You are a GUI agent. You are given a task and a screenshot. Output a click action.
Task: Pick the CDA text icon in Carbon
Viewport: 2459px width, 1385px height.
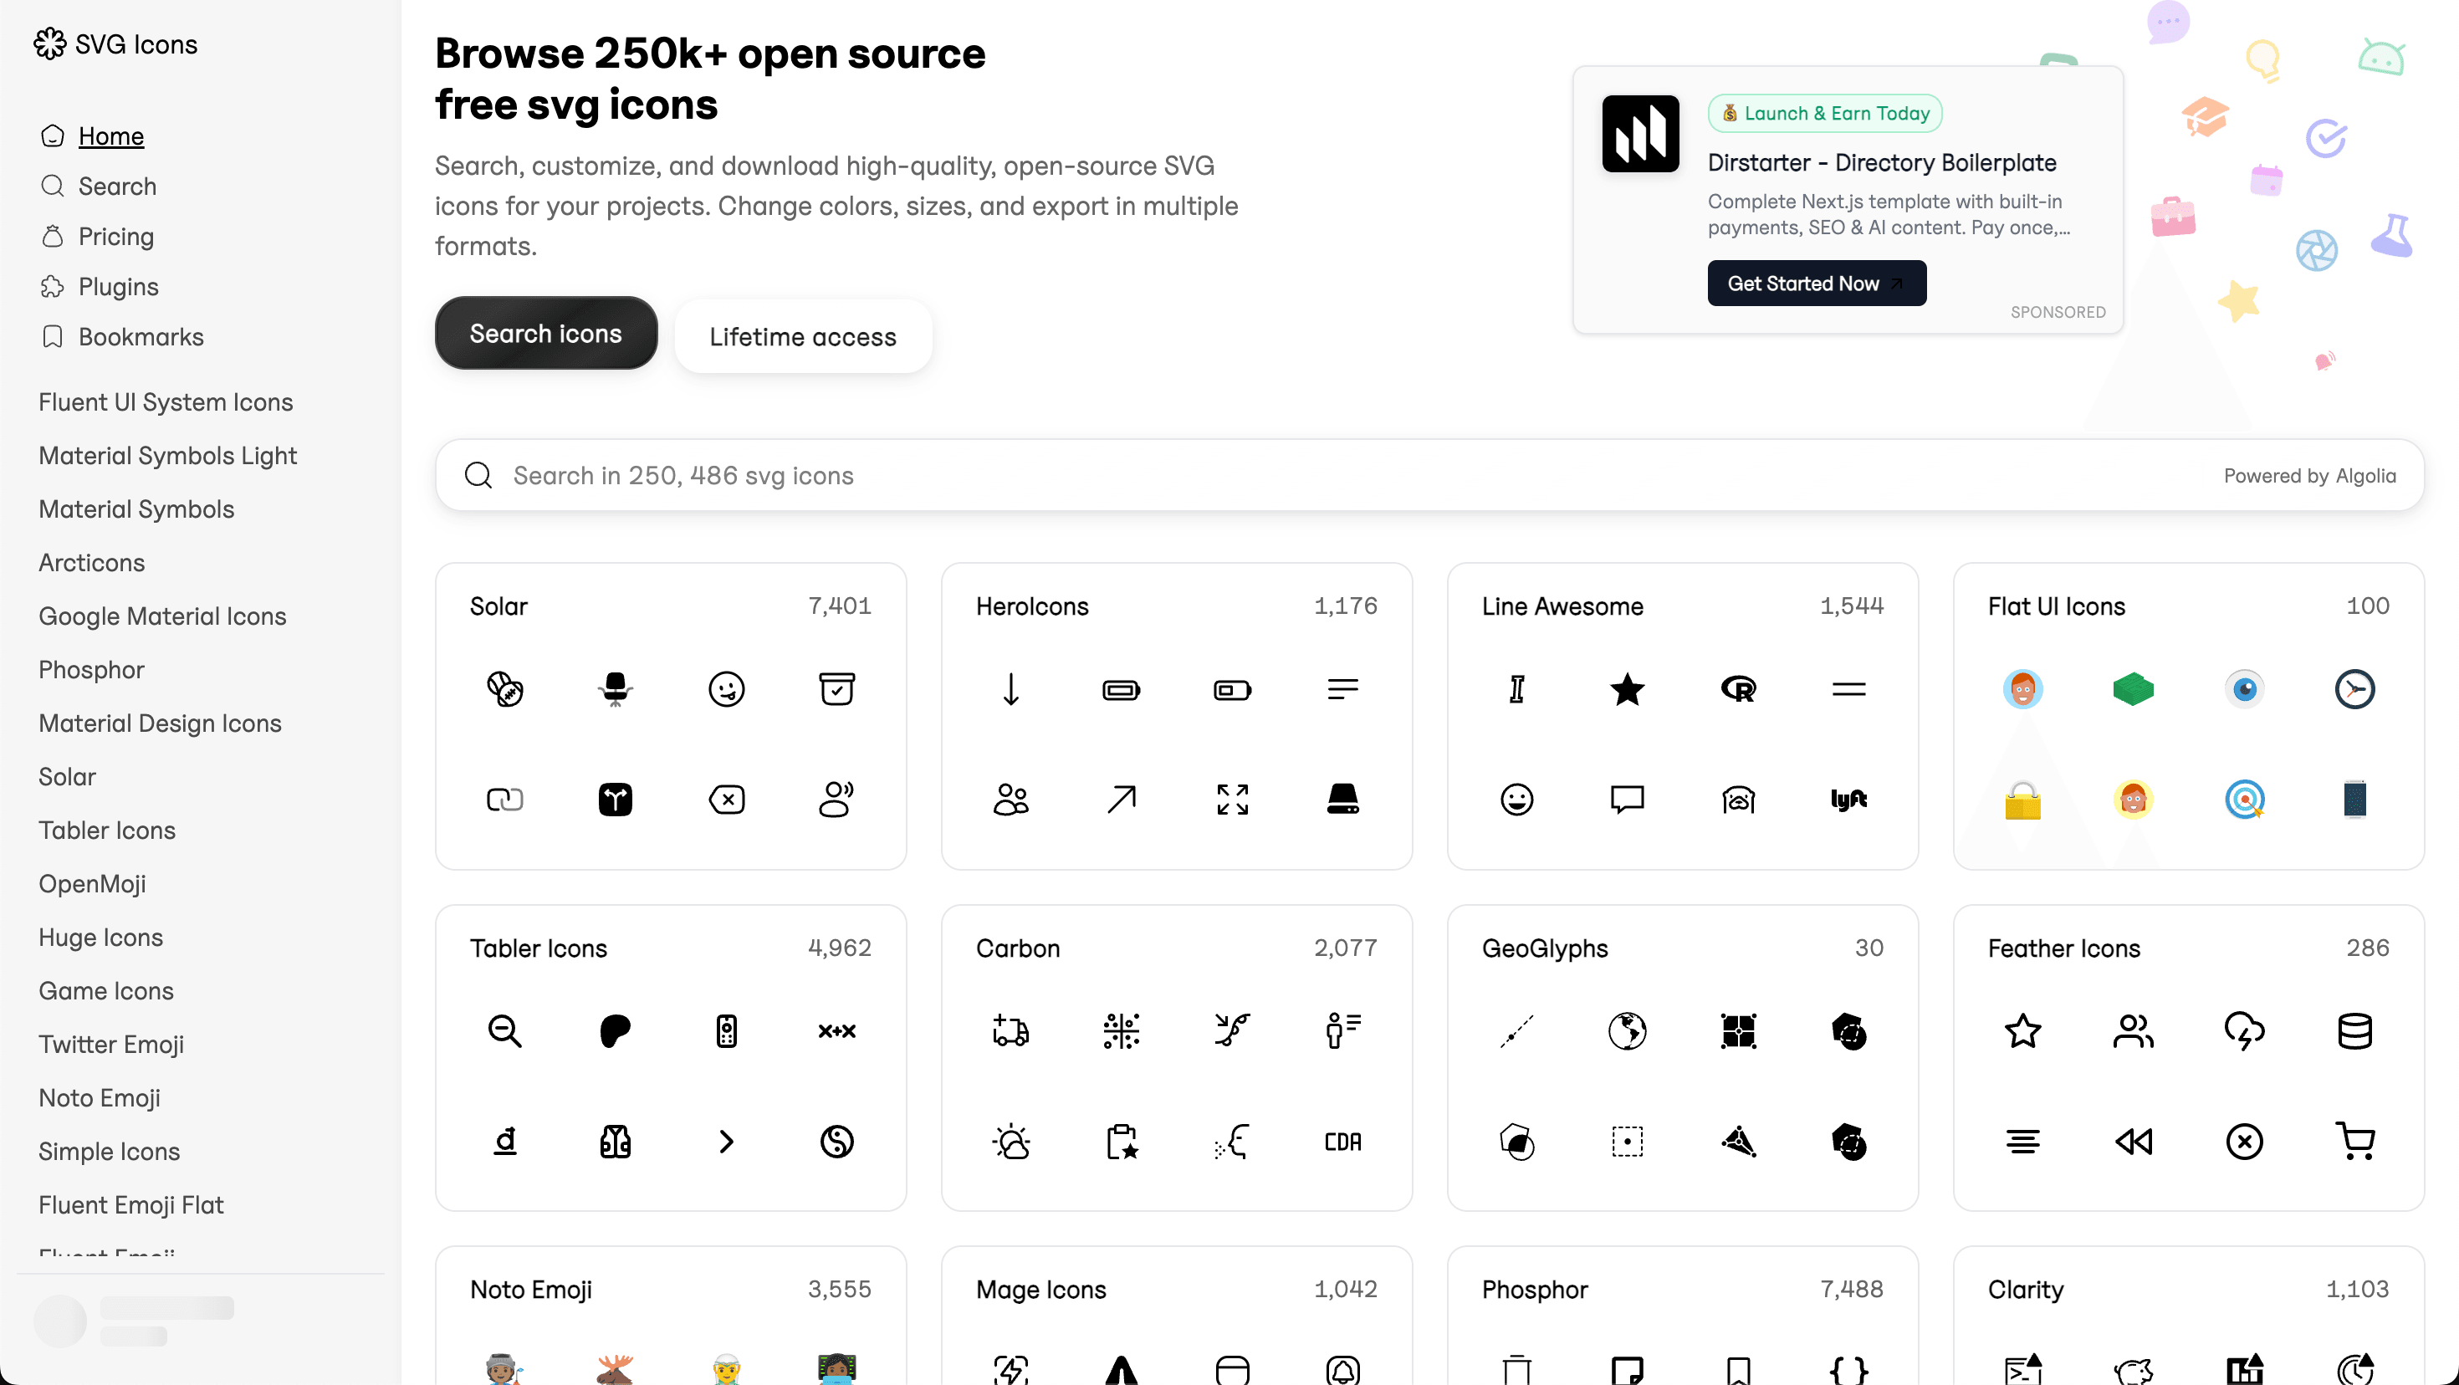click(x=1343, y=1142)
